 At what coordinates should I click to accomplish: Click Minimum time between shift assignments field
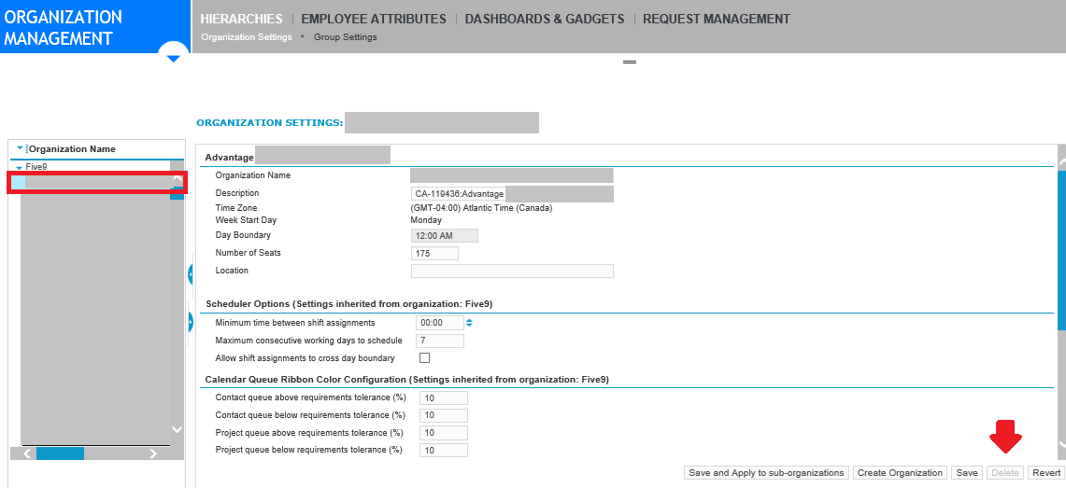tap(440, 323)
